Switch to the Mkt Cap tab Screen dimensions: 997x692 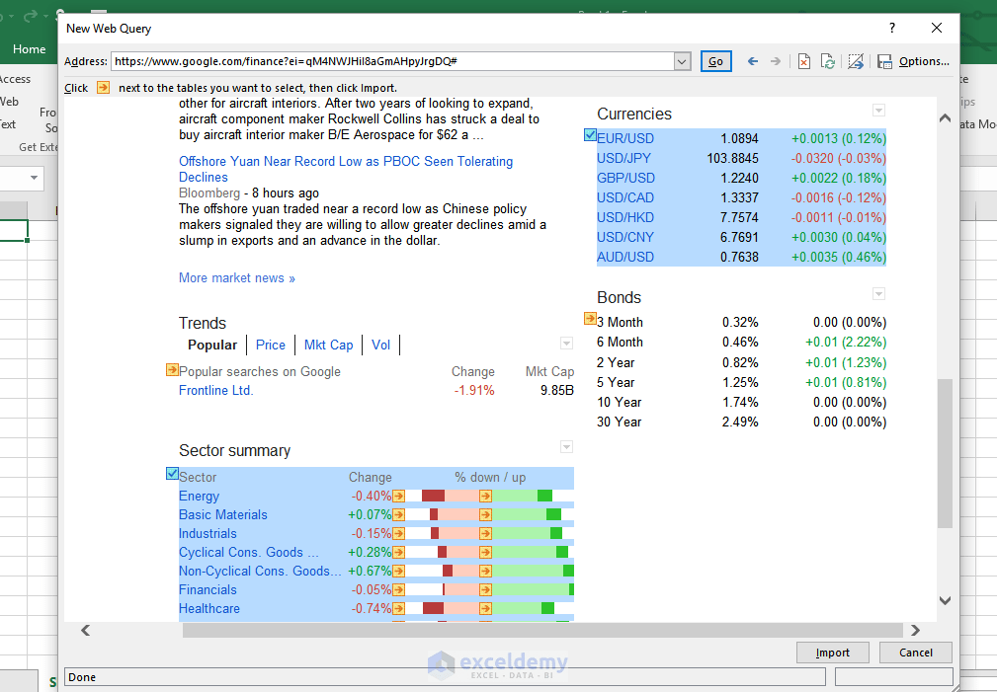(x=328, y=345)
